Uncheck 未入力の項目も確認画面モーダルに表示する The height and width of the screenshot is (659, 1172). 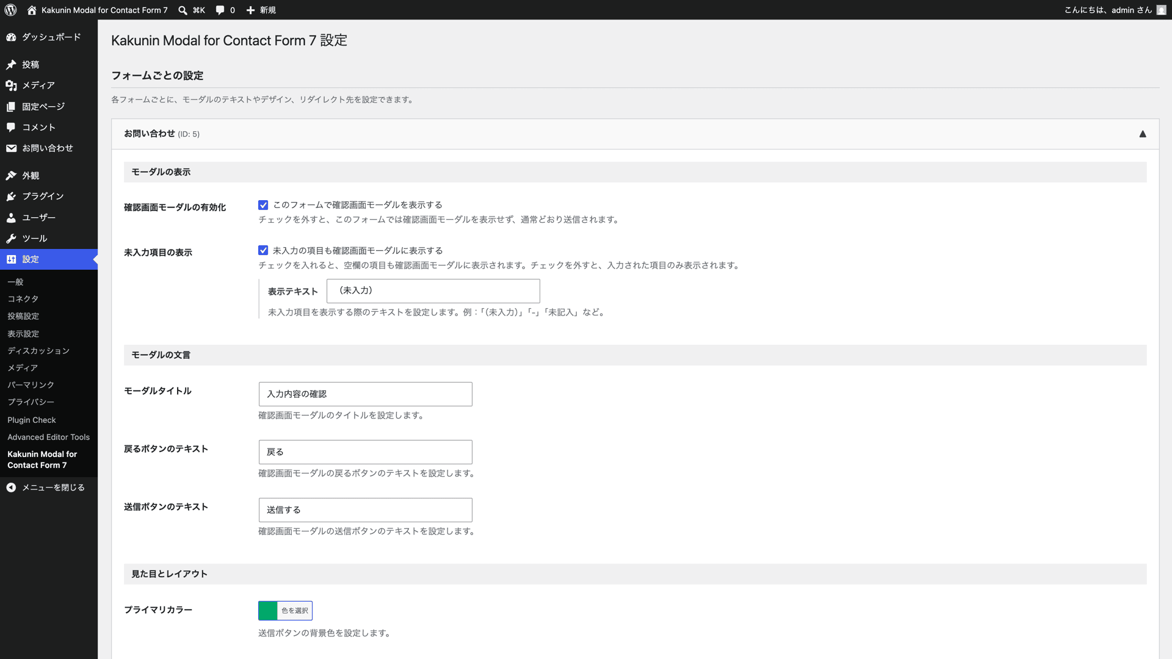tap(263, 250)
